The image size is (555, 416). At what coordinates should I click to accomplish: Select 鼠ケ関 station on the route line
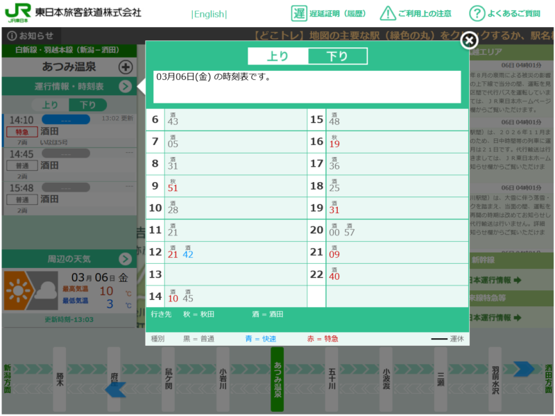pyautogui.click(x=169, y=370)
